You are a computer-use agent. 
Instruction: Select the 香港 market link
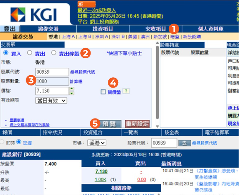tap(53, 36)
